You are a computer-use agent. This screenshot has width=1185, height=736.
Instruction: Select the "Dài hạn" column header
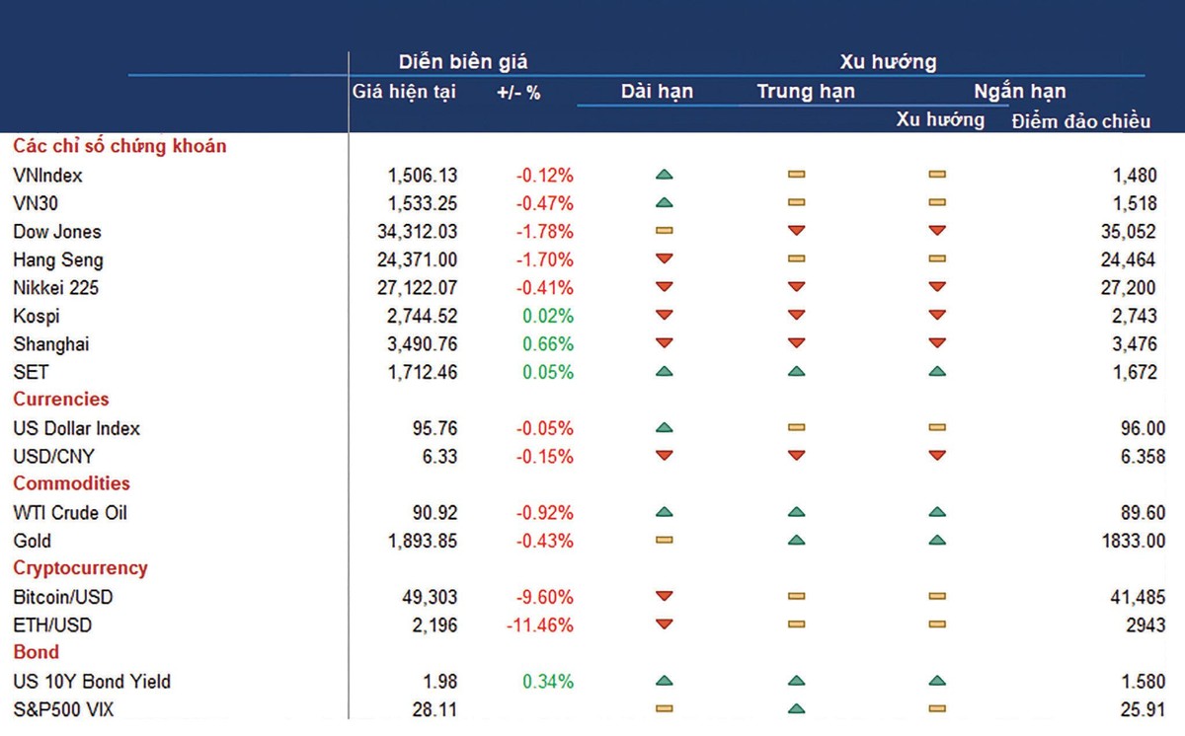coord(657,92)
